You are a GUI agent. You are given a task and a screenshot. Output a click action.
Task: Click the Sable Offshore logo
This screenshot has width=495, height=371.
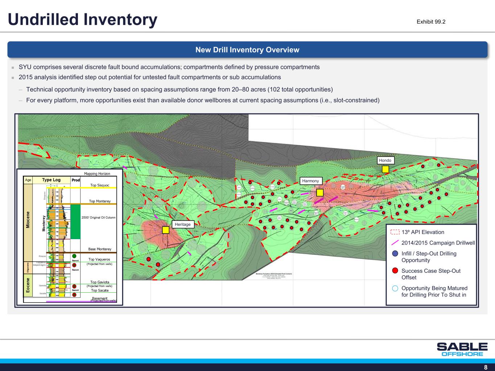point(462,349)
